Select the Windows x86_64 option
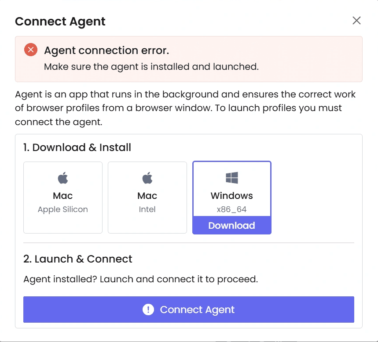 231,189
